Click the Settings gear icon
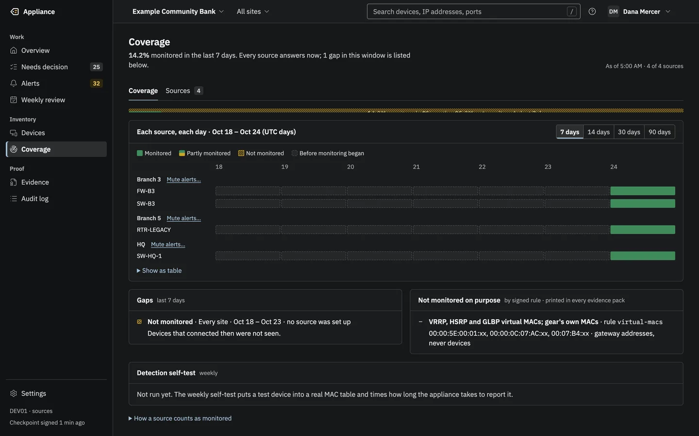699x436 pixels. pos(14,393)
